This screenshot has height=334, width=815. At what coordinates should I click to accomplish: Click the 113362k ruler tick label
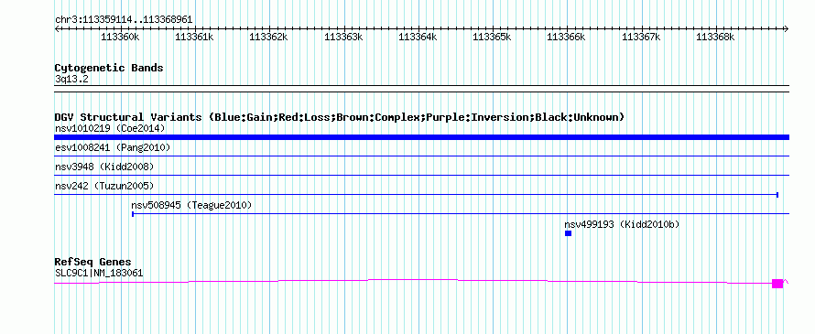(269, 37)
